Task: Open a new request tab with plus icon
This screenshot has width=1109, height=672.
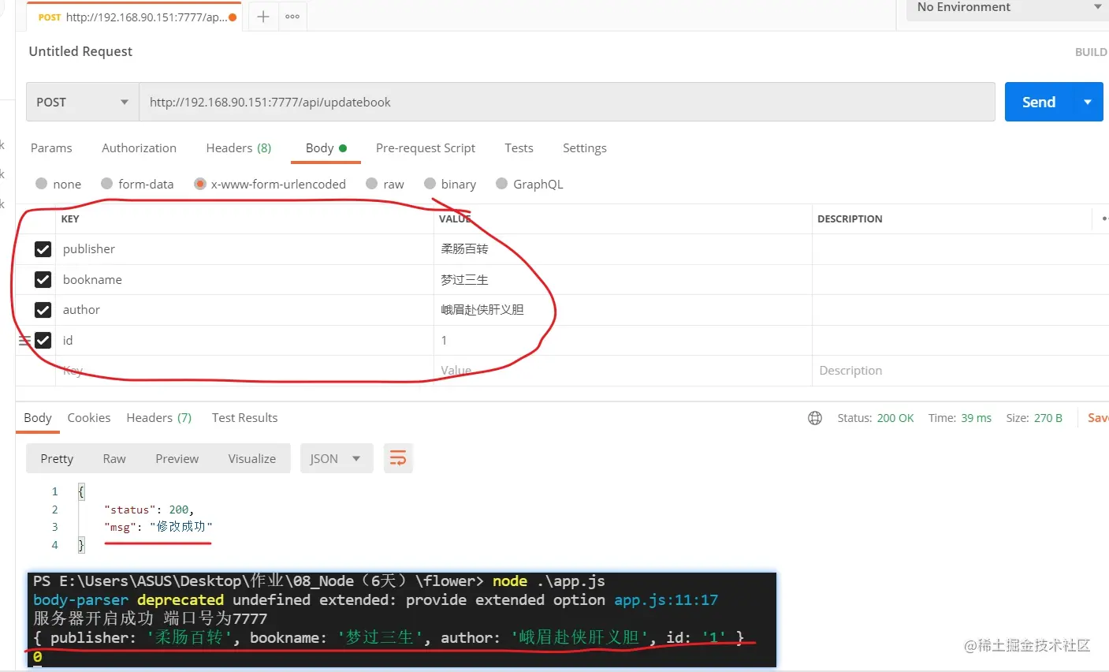Action: (x=263, y=17)
